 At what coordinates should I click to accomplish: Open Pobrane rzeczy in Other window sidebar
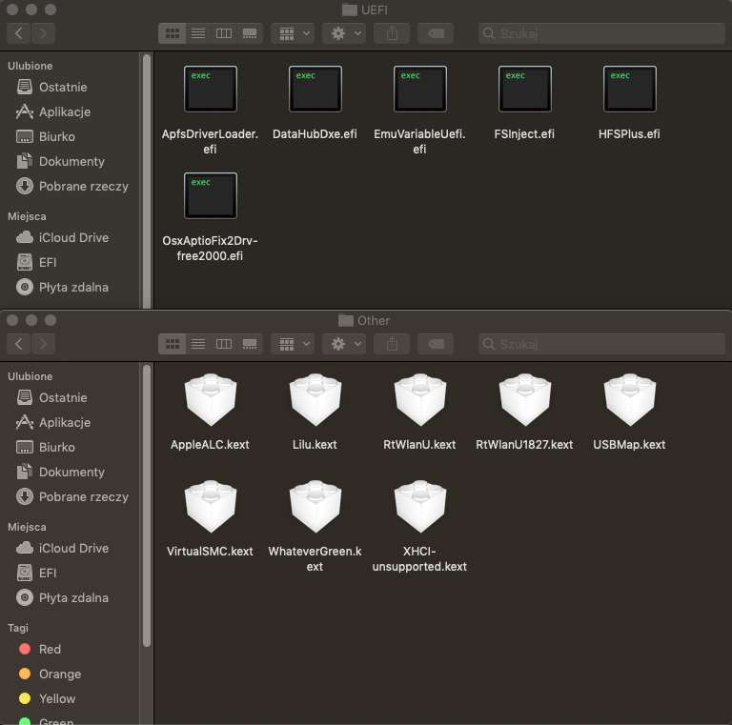coord(70,497)
